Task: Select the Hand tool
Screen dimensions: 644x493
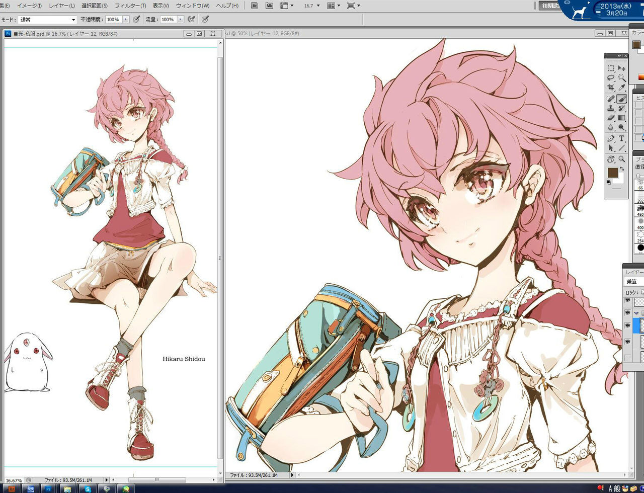Action: click(x=611, y=159)
